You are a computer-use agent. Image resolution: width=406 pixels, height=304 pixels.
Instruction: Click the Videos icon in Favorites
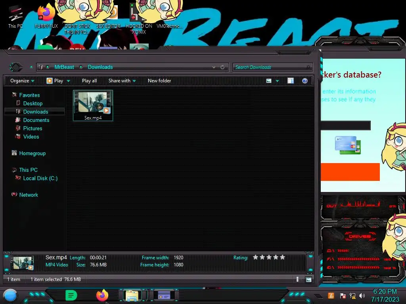pyautogui.click(x=18, y=137)
